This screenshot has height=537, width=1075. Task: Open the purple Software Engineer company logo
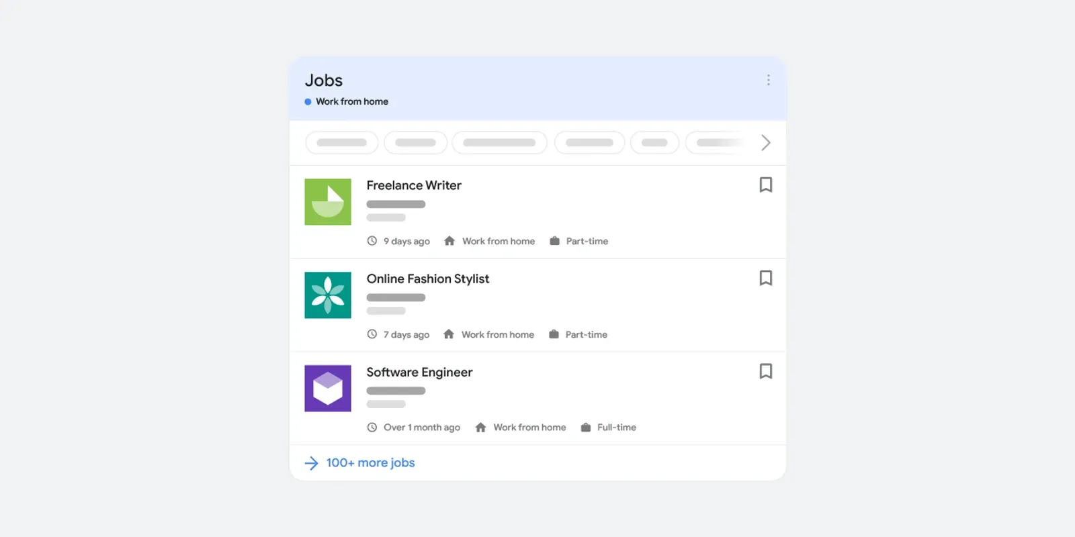(328, 389)
